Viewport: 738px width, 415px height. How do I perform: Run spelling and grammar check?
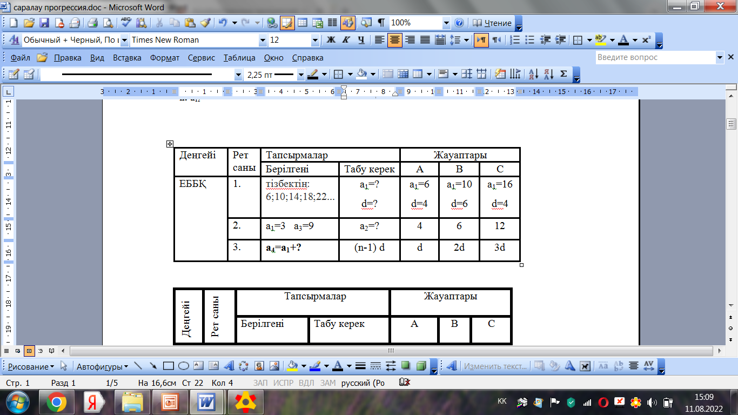[126, 23]
